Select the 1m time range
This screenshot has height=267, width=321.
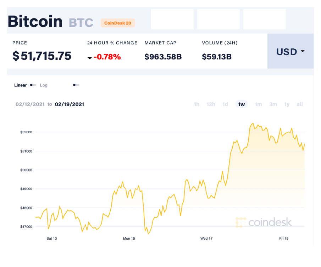258,104
